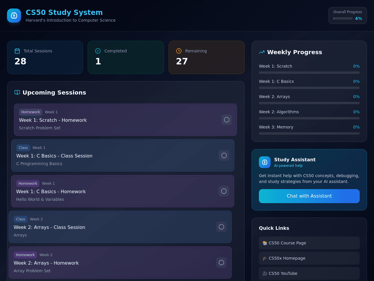This screenshot has width=374, height=281.
Task: Click the Weekly Progress trending-up icon
Action: (x=262, y=52)
